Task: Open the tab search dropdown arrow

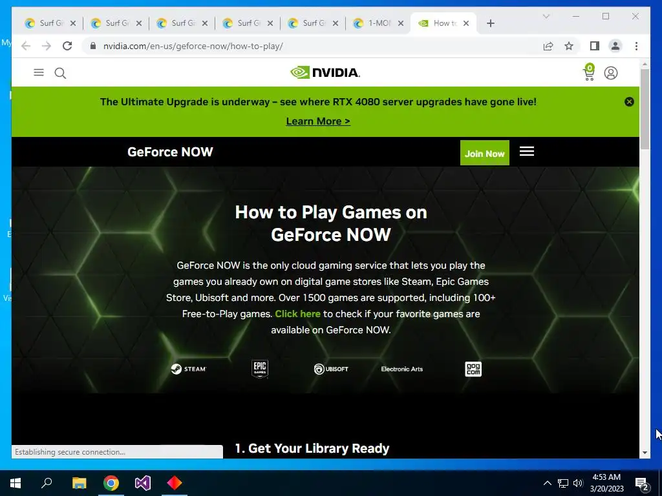Action: click(x=546, y=16)
